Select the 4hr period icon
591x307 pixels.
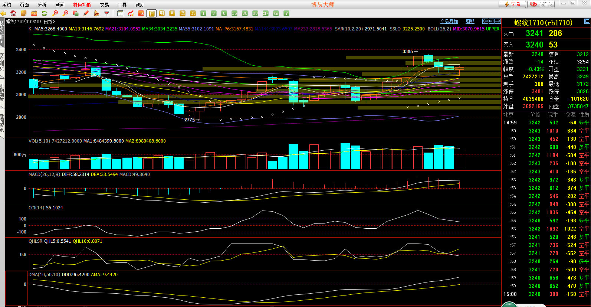tap(276, 13)
